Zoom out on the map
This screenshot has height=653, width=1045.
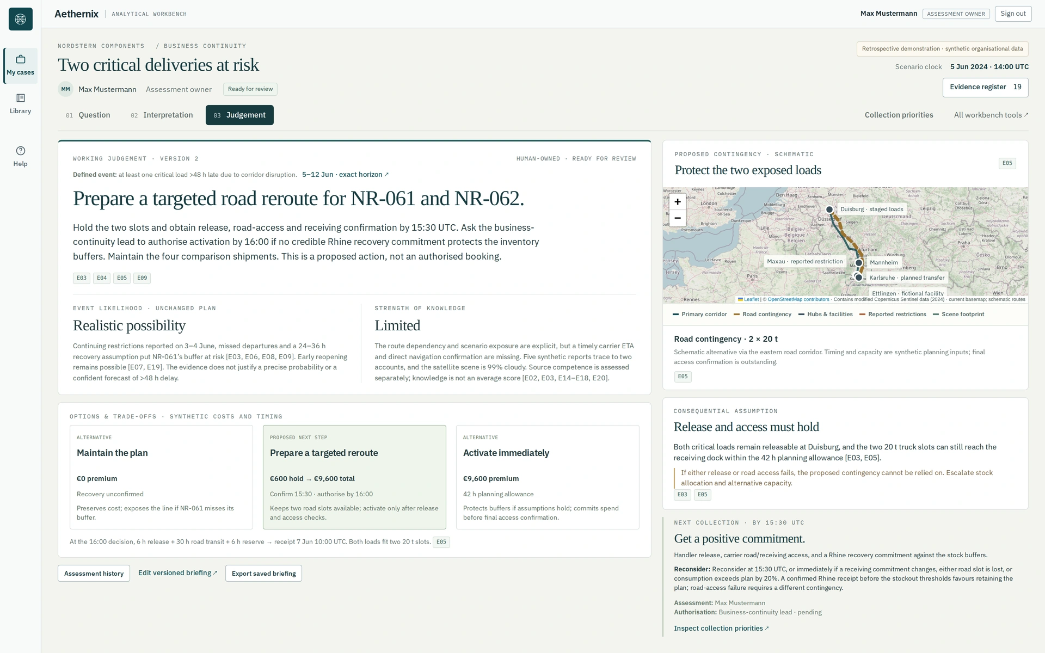click(x=678, y=218)
